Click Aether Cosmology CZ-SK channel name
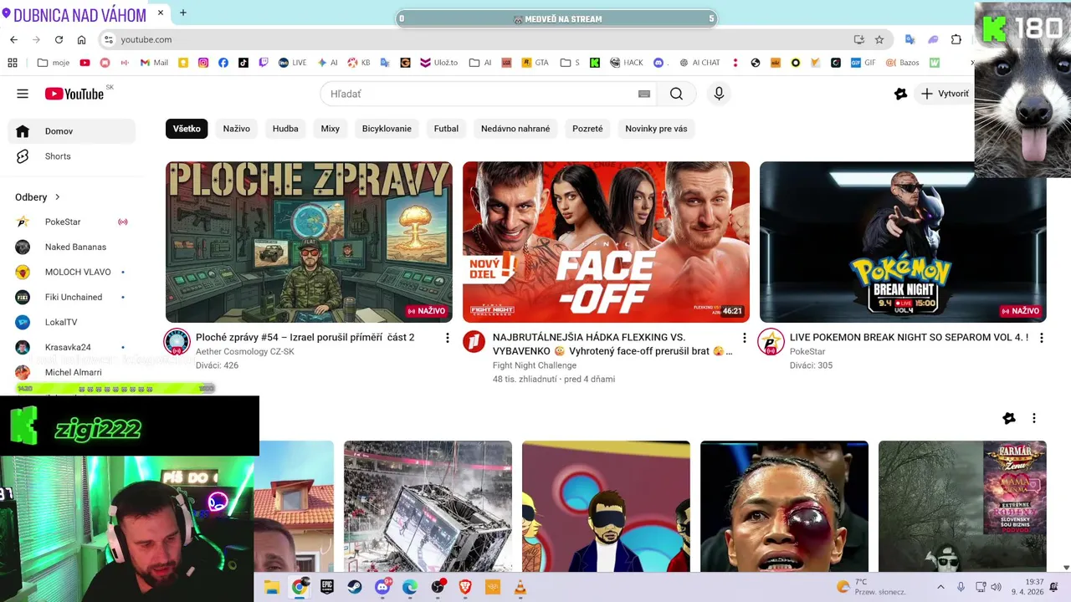The image size is (1071, 602). 245,352
